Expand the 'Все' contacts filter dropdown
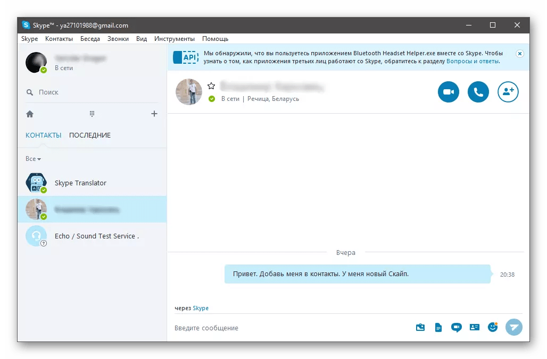The height and width of the screenshot is (359, 547). coord(33,159)
